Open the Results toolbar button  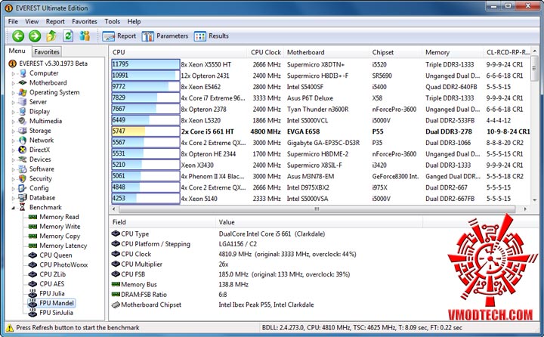tap(212, 36)
